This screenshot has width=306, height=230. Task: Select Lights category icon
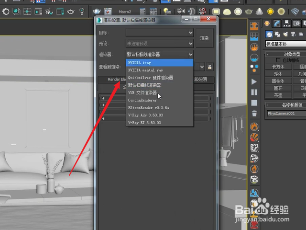tap(285, 34)
